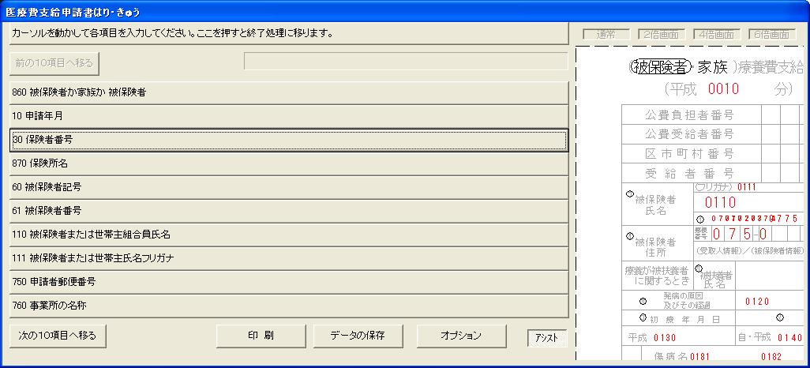Click the 61 被保険者番号 row
810x368 pixels.
pyautogui.click(x=288, y=211)
